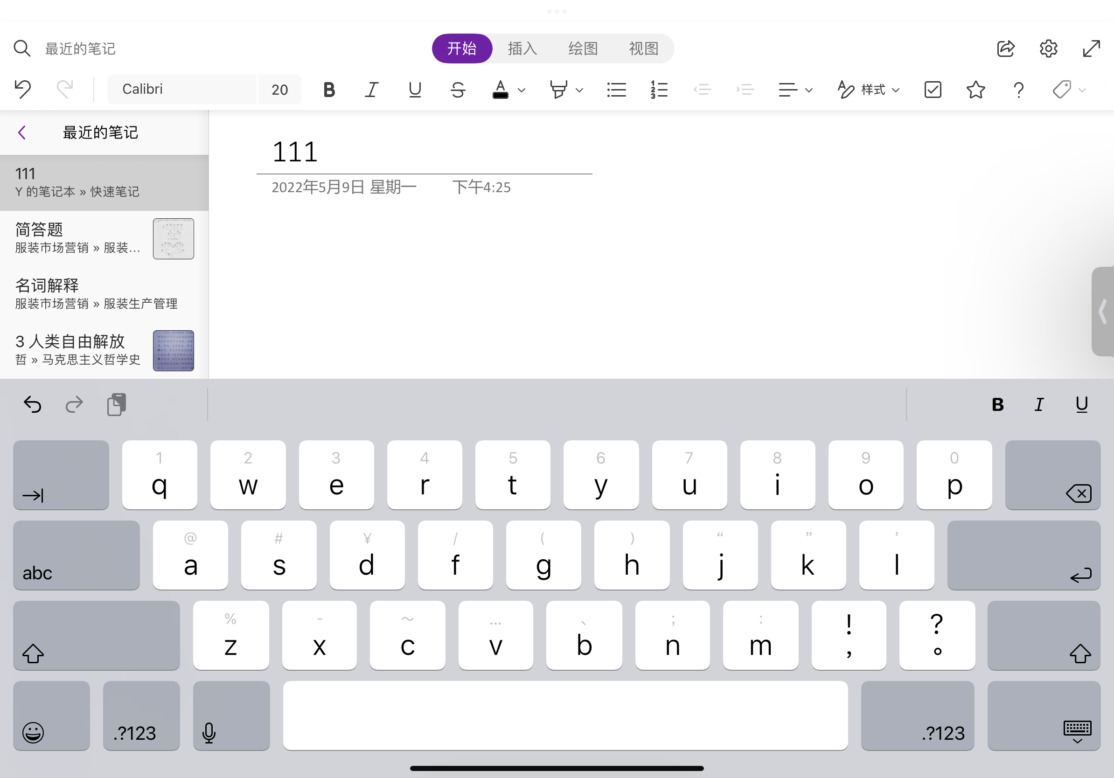Go back from 最近的笔记 list
This screenshot has height=778, width=1114.
(x=22, y=132)
